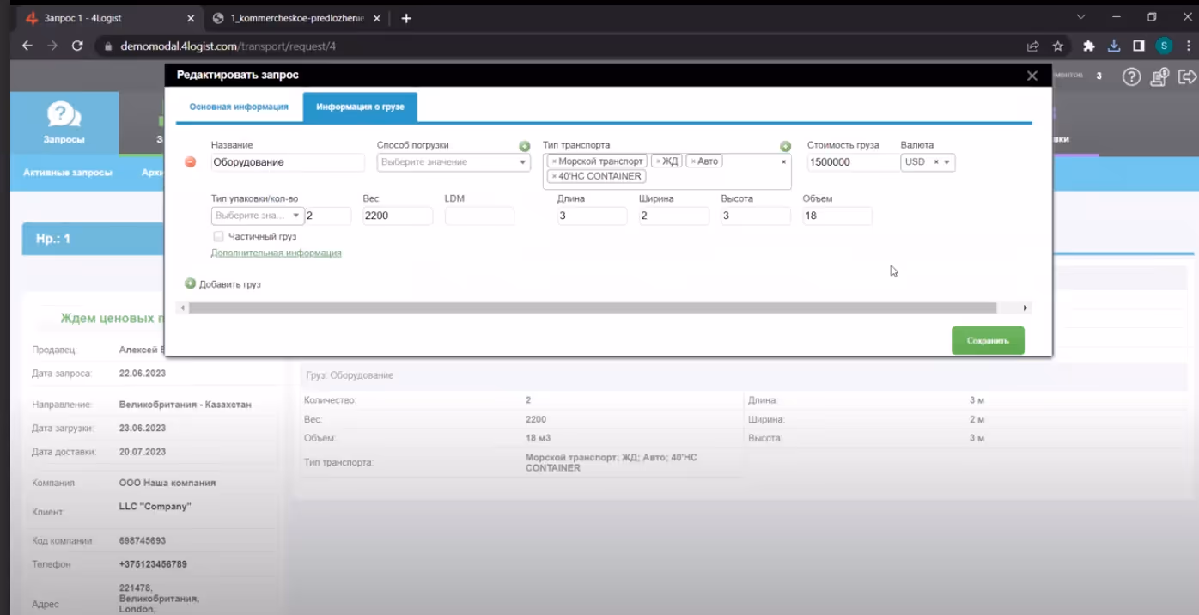Open the Дополнительная информация link

pyautogui.click(x=277, y=253)
